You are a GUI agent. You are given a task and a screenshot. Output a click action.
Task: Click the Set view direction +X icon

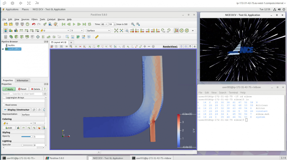click(x=132, y=30)
